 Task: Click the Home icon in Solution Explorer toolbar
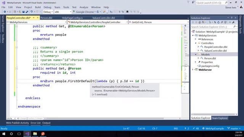click(x=200, y=22)
